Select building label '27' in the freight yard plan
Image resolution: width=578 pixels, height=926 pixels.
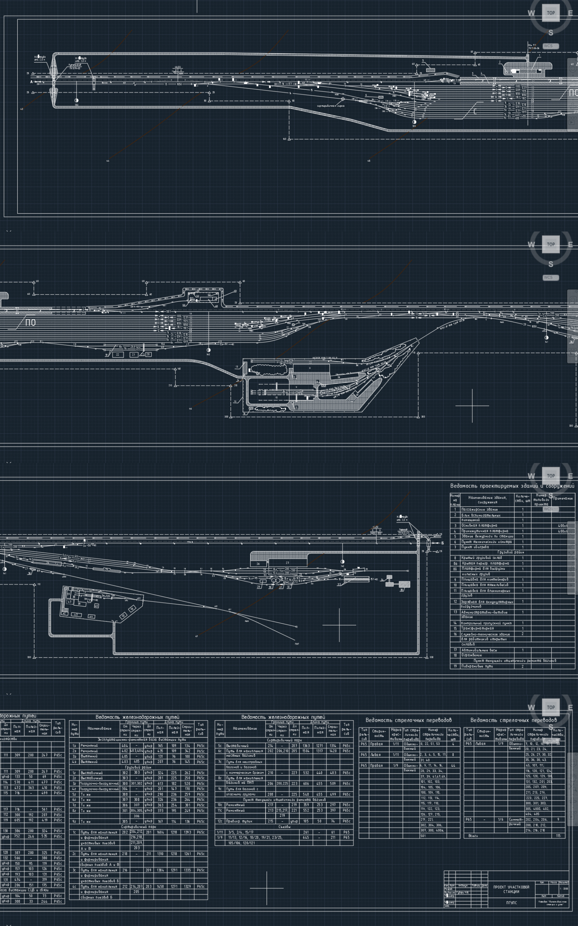pos(288,563)
